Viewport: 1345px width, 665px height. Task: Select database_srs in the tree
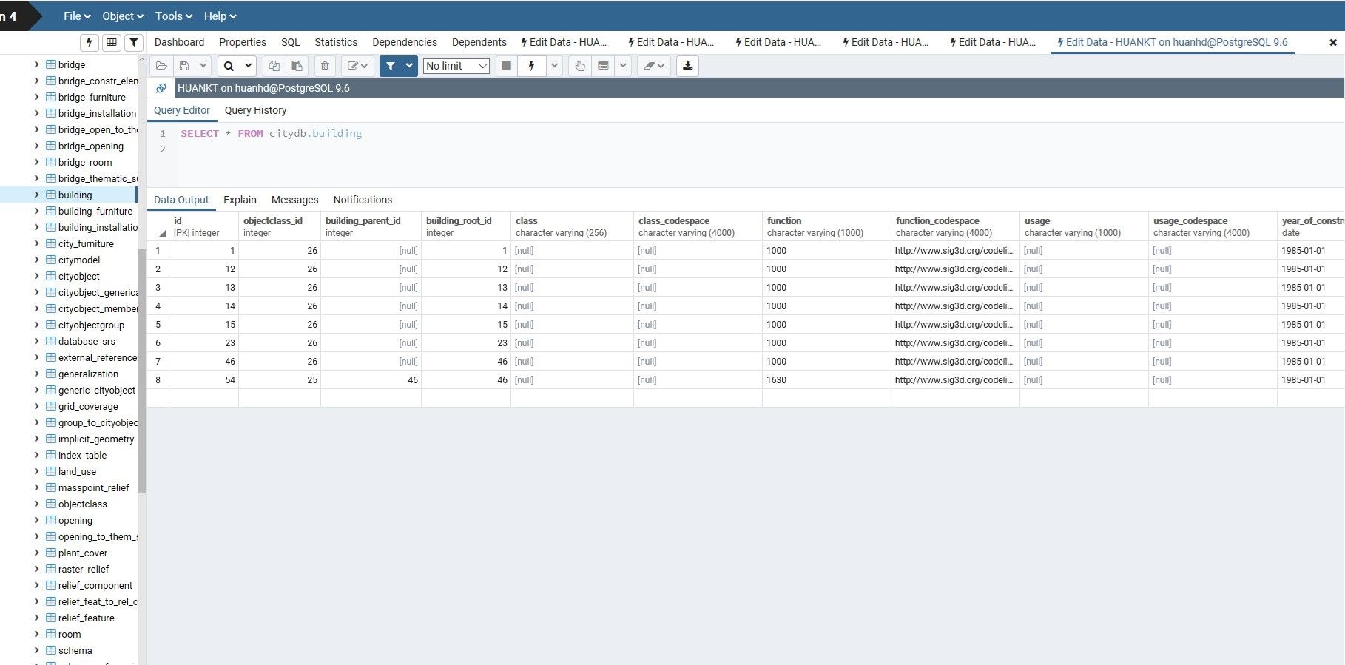pyautogui.click(x=87, y=341)
